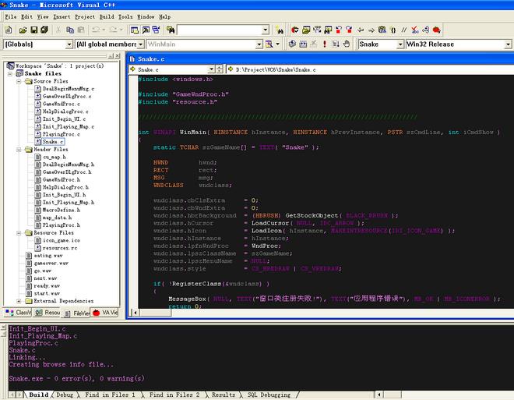Open the Tools menu

tap(125, 16)
